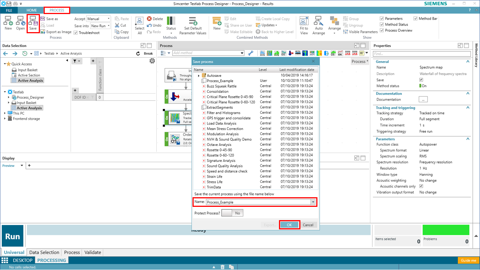The image size is (480, 270).
Task: Switch to the HOME ribbon tab
Action: tap(31, 10)
